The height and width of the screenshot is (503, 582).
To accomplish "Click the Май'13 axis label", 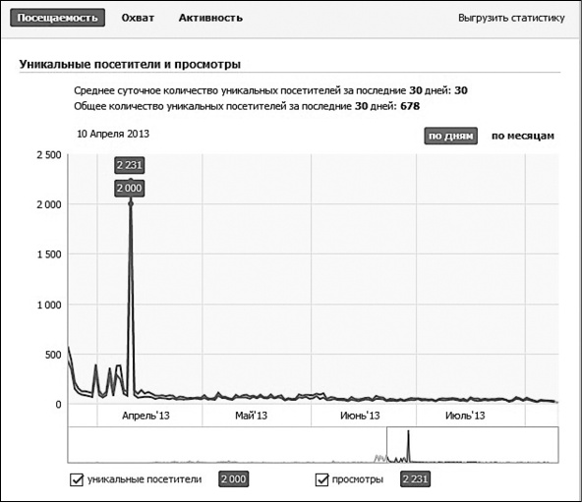I will click(252, 416).
